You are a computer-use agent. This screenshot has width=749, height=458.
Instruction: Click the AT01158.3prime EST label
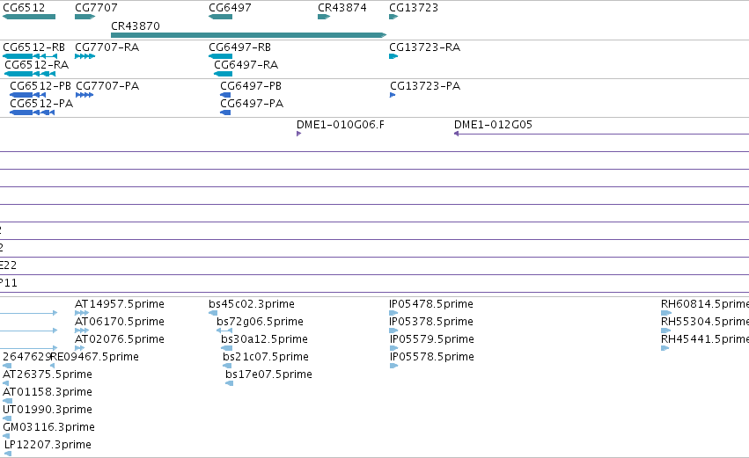pyautogui.click(x=48, y=392)
